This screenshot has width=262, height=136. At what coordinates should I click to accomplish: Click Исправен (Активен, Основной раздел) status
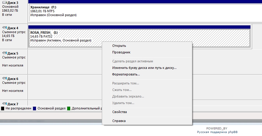(x=61, y=40)
